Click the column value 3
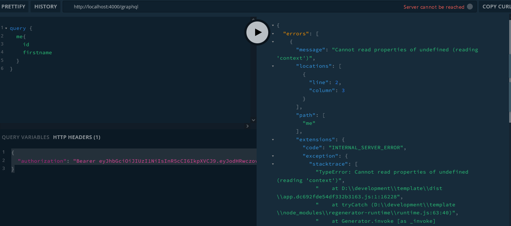Screen dimensions: 511x226 point(343,90)
